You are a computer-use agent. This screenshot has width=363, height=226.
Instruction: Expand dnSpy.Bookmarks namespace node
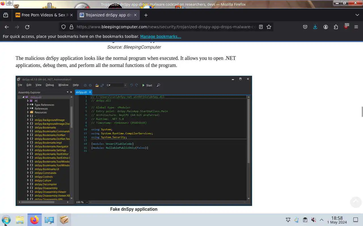28,127
